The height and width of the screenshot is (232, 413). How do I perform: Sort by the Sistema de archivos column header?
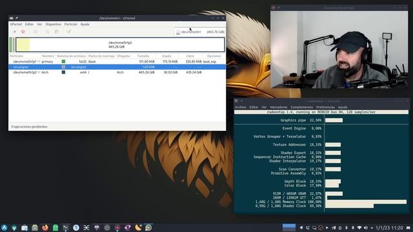(72, 56)
